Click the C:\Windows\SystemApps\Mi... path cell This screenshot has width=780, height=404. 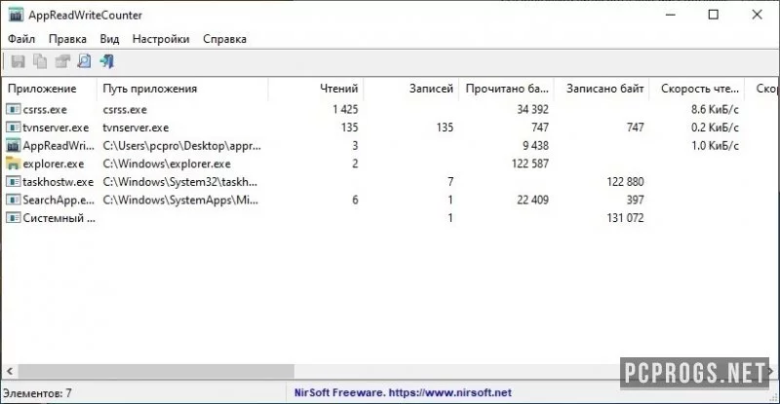[x=180, y=200]
